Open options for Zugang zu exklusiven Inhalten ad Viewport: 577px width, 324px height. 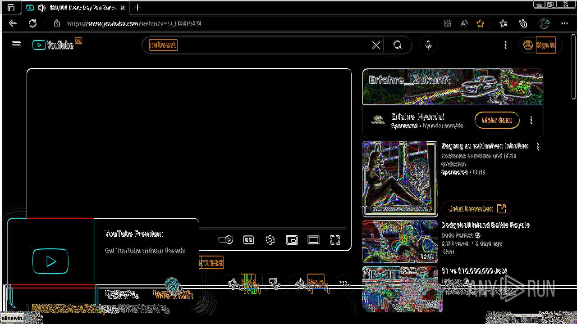538,147
